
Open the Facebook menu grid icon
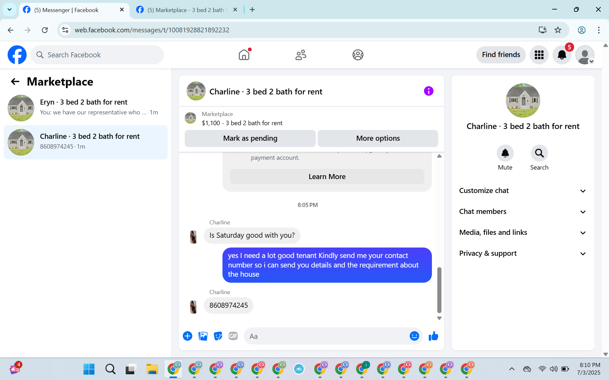539,55
